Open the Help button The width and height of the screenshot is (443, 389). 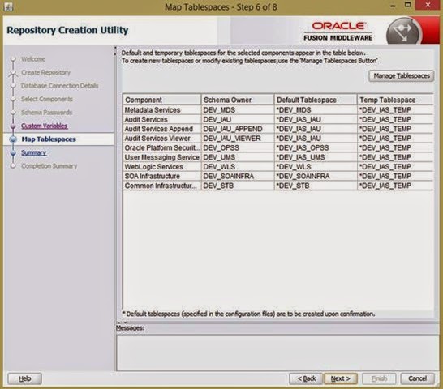25,378
